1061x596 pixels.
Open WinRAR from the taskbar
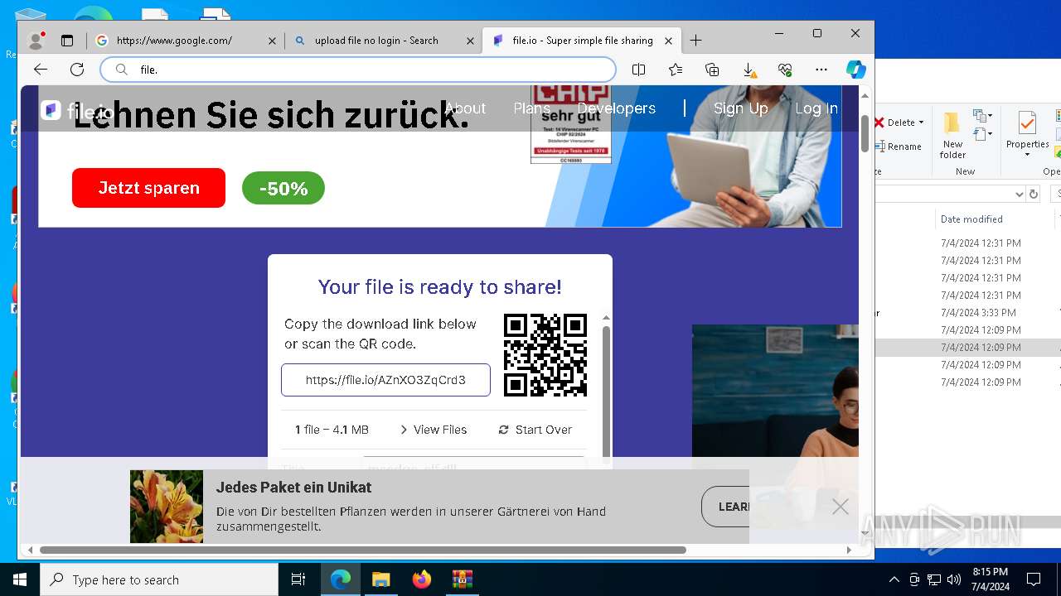[462, 579]
